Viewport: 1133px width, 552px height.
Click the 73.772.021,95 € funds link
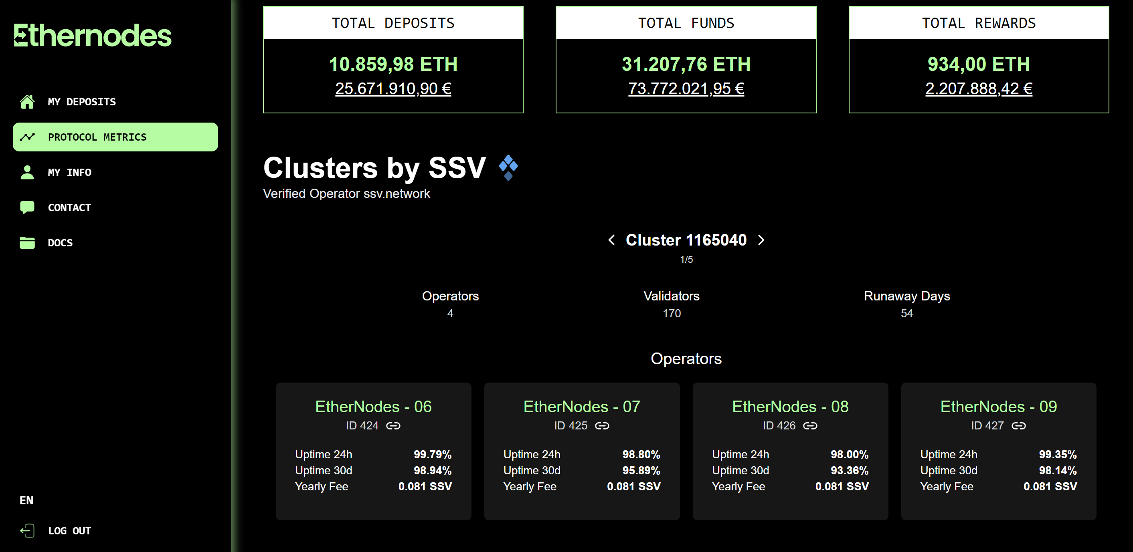point(686,89)
